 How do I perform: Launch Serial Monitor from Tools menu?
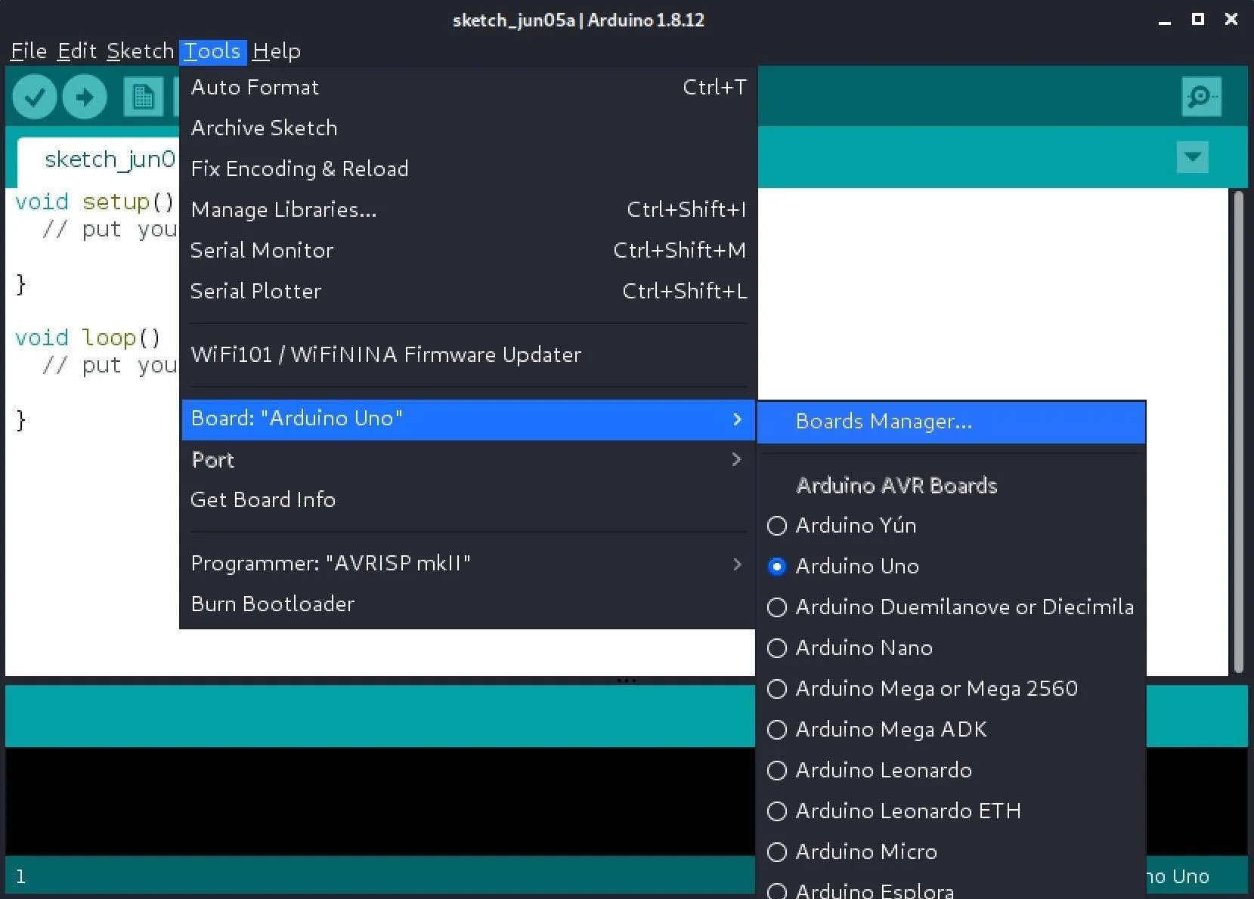[x=469, y=251]
